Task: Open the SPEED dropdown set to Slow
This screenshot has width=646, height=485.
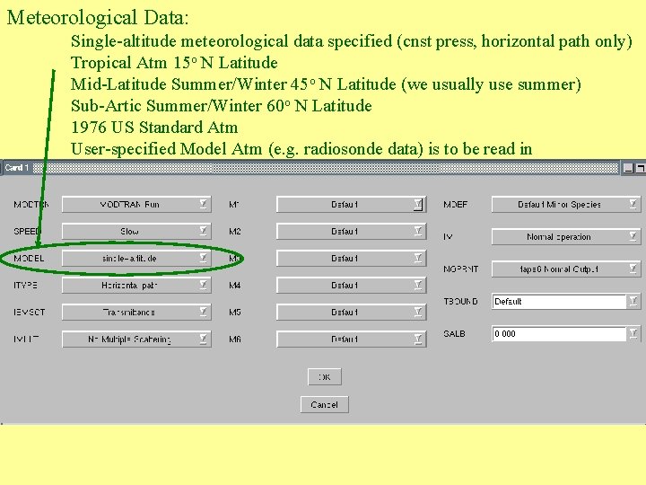Action: pyautogui.click(x=136, y=232)
